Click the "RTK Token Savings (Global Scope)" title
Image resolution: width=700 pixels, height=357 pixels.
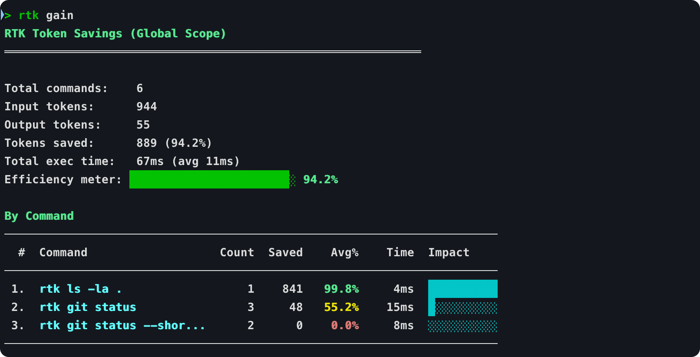click(x=115, y=33)
